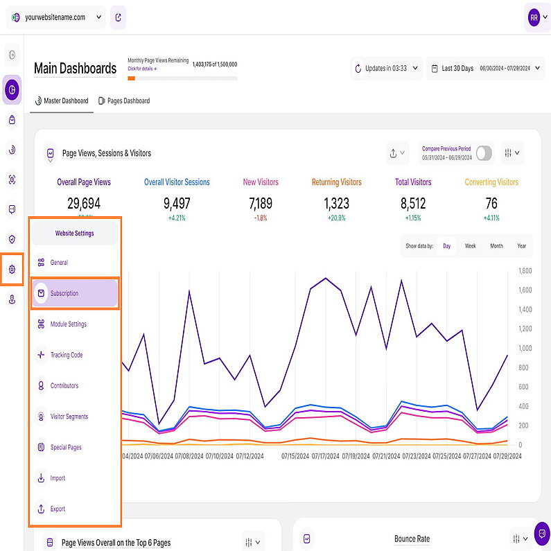Click the settings gear icon in sidebar

(x=12, y=269)
